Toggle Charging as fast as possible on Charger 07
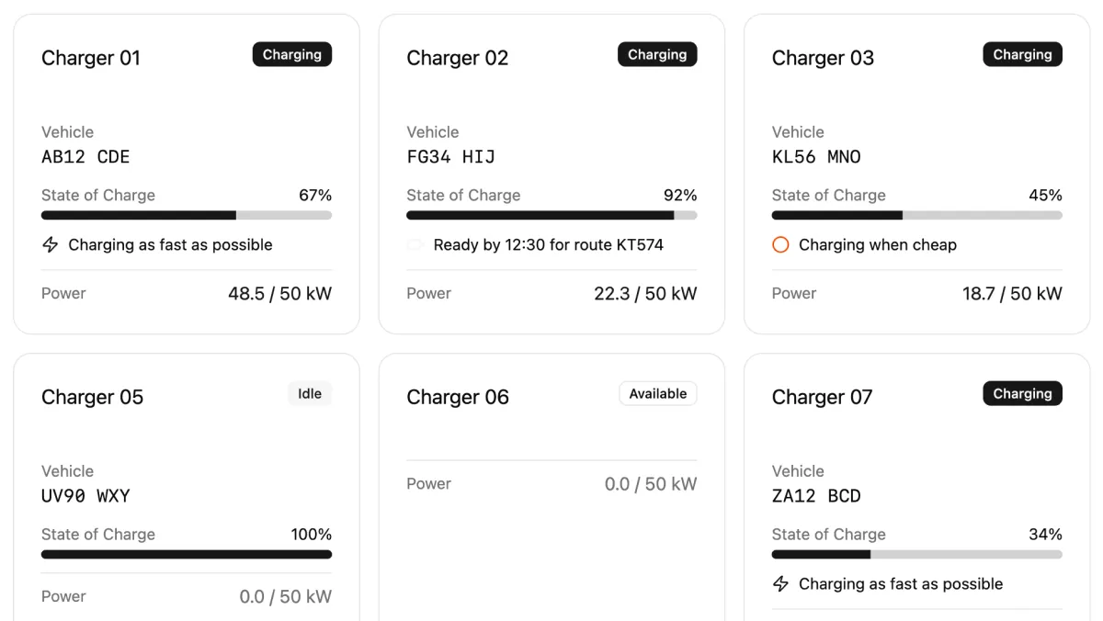 [x=901, y=583]
